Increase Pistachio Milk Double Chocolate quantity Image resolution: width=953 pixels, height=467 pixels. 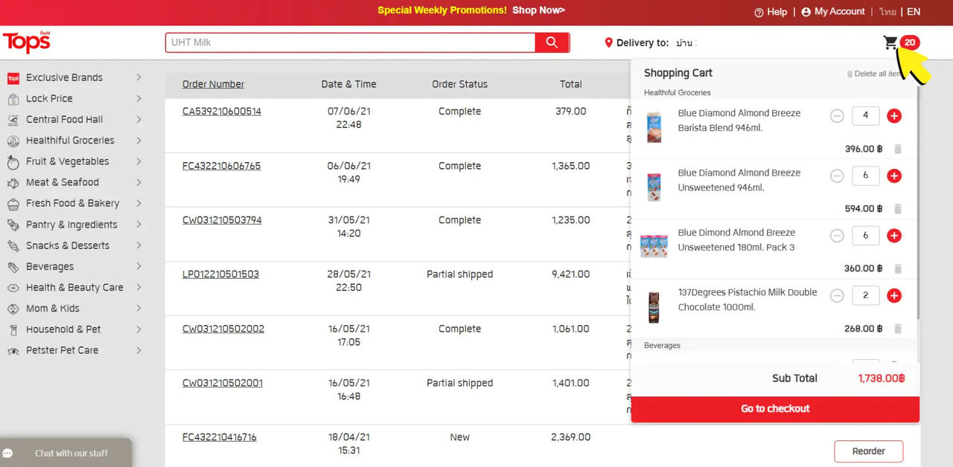[x=895, y=296]
